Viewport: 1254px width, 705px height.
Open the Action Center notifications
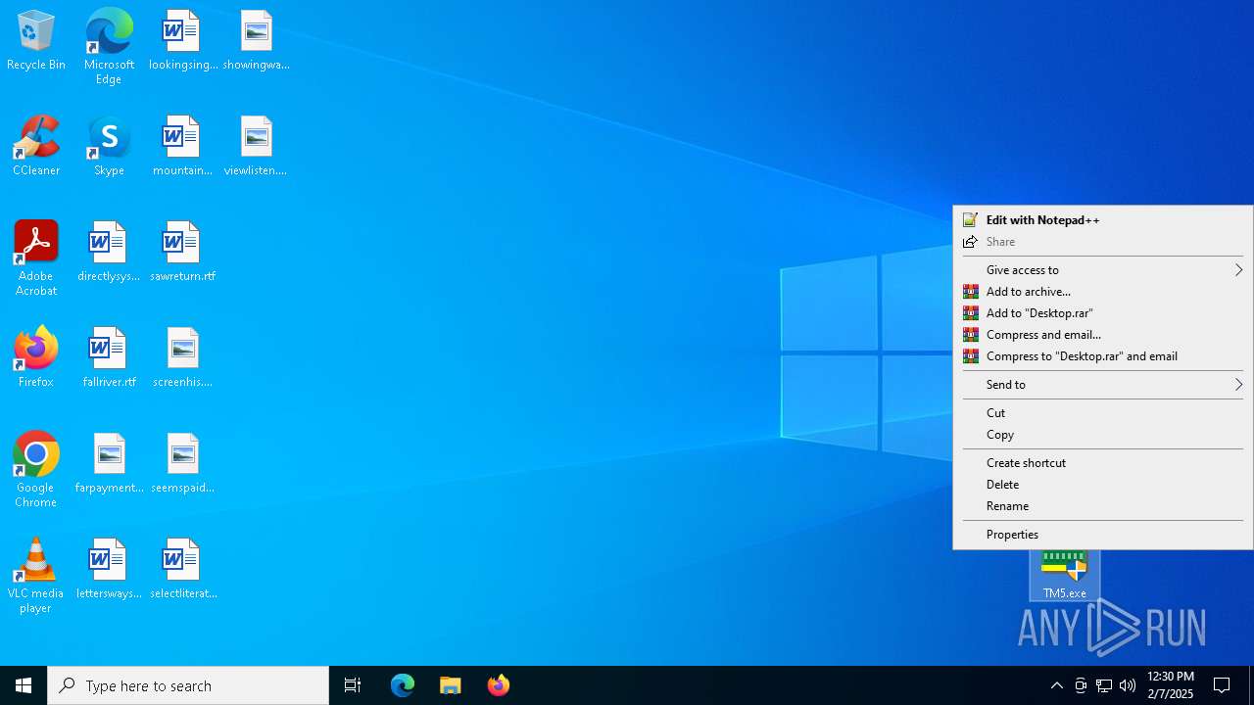coord(1222,685)
